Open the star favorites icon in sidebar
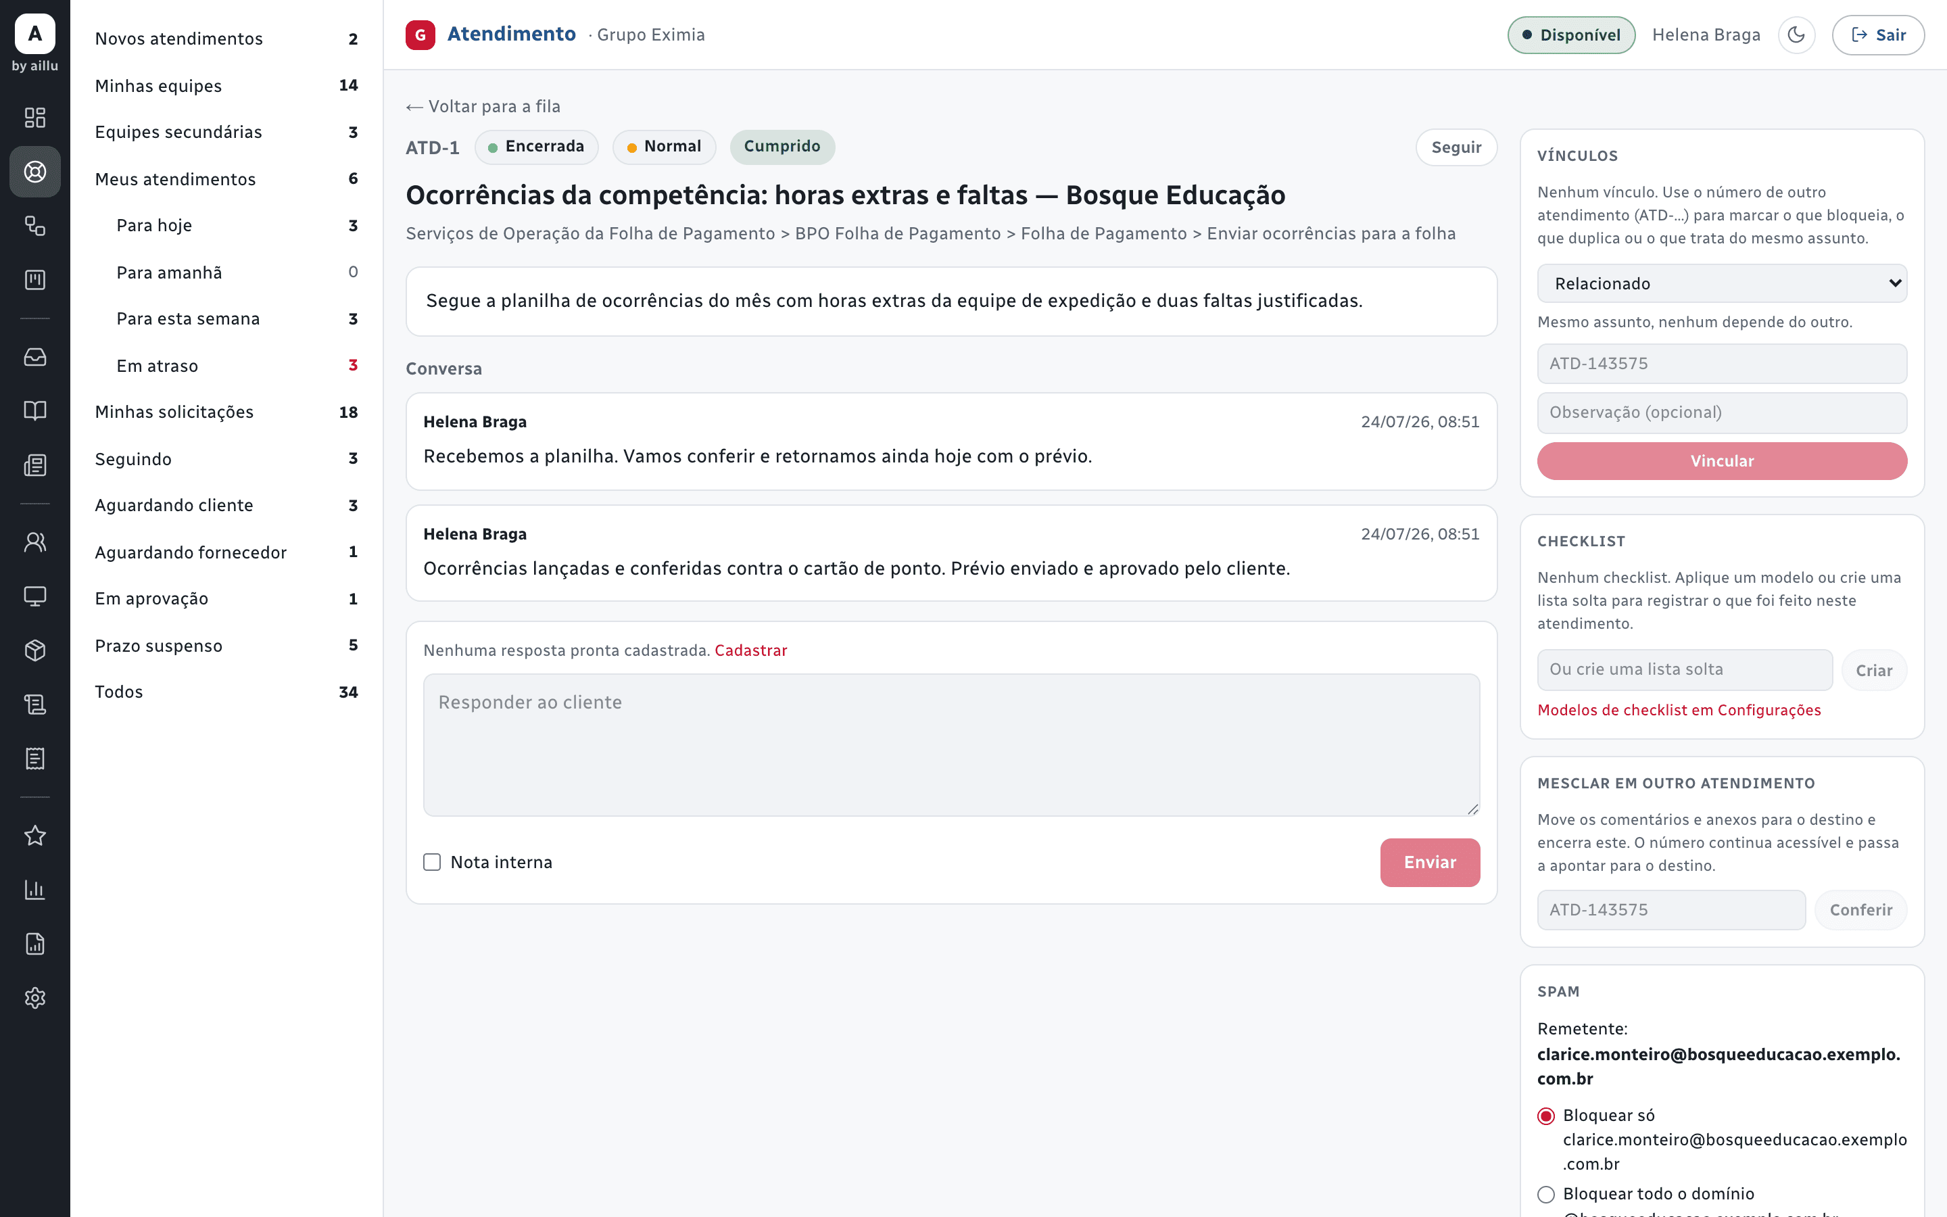Viewport: 1947px width, 1217px height. pos(34,836)
